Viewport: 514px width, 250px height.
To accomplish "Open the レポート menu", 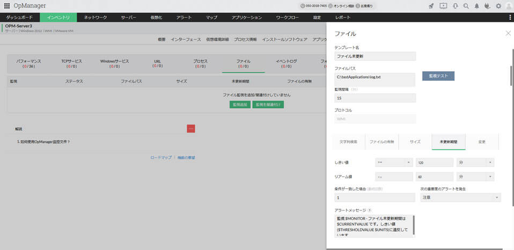I will point(343,17).
